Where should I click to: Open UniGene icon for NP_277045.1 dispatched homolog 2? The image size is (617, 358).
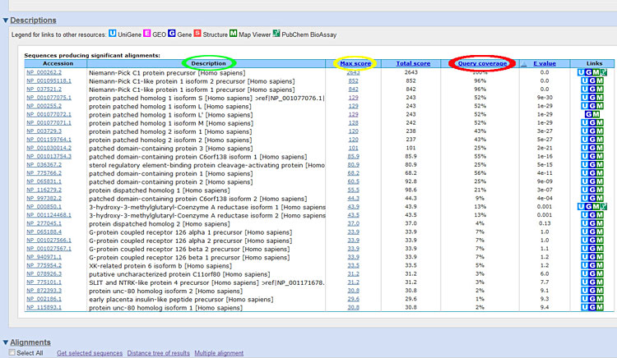point(585,223)
